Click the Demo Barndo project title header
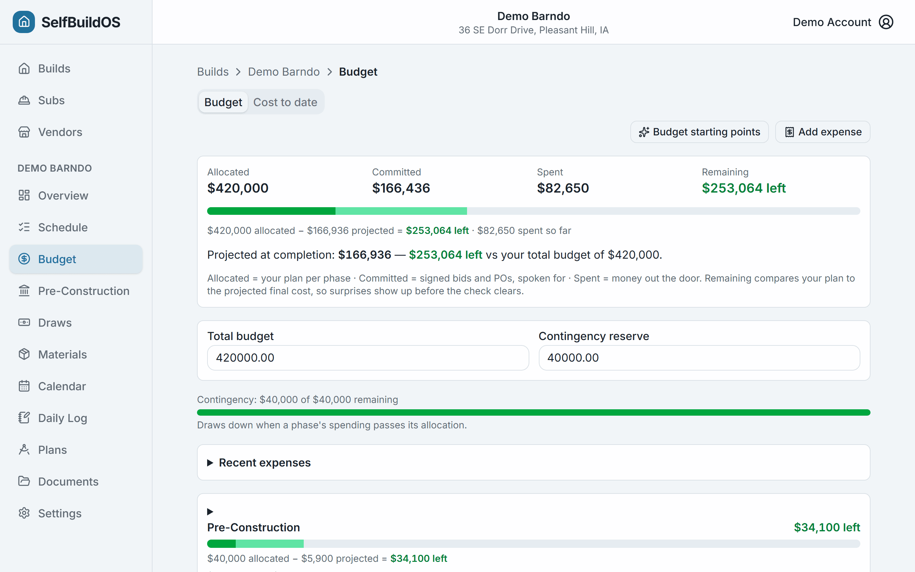 (533, 16)
